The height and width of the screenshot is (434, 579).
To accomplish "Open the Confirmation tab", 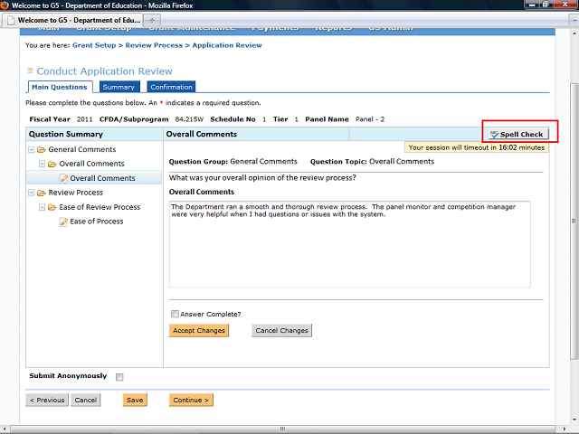I will point(171,87).
